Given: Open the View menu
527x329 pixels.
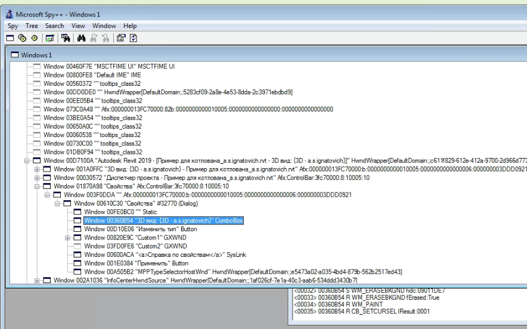Looking at the screenshot, I should pos(78,26).
